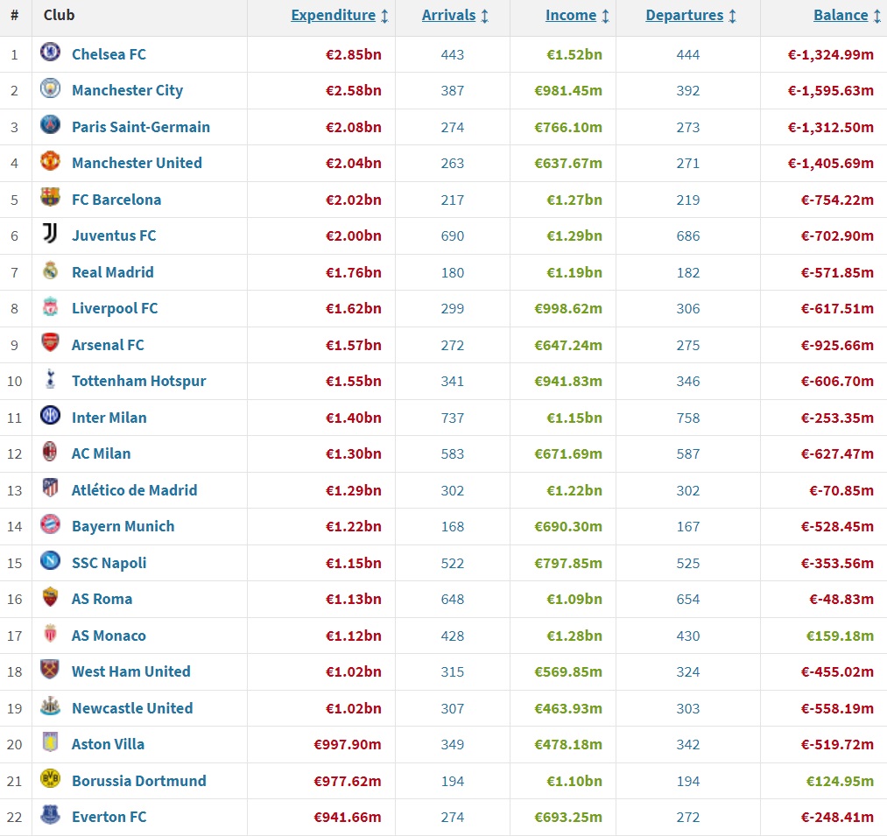Click the Borussia Dortmund BVB logo
Screen dimensions: 887x836
click(50, 780)
